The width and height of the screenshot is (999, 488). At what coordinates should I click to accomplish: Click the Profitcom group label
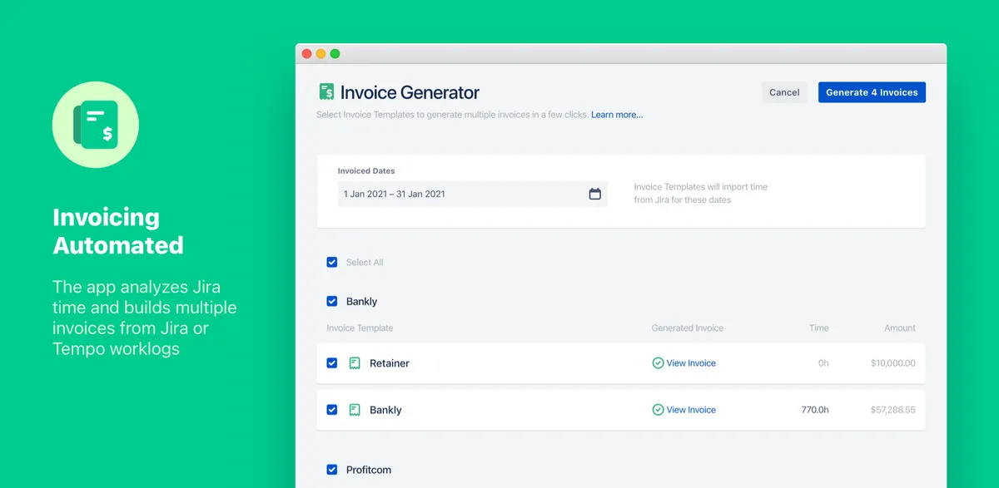pos(369,470)
